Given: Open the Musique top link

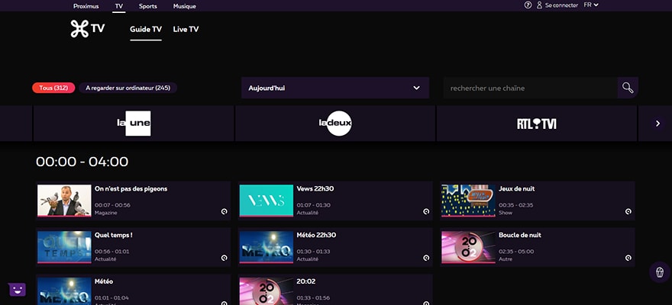Looking at the screenshot, I should coord(184,6).
